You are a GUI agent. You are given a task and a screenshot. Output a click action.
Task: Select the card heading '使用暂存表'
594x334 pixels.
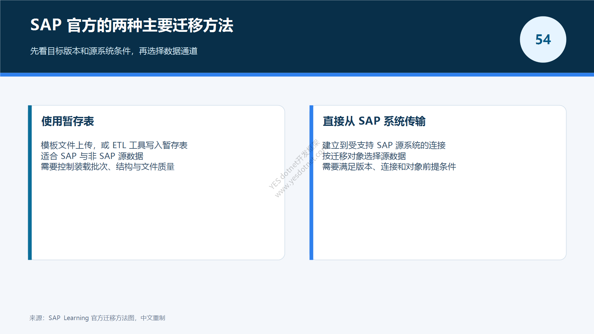(68, 121)
